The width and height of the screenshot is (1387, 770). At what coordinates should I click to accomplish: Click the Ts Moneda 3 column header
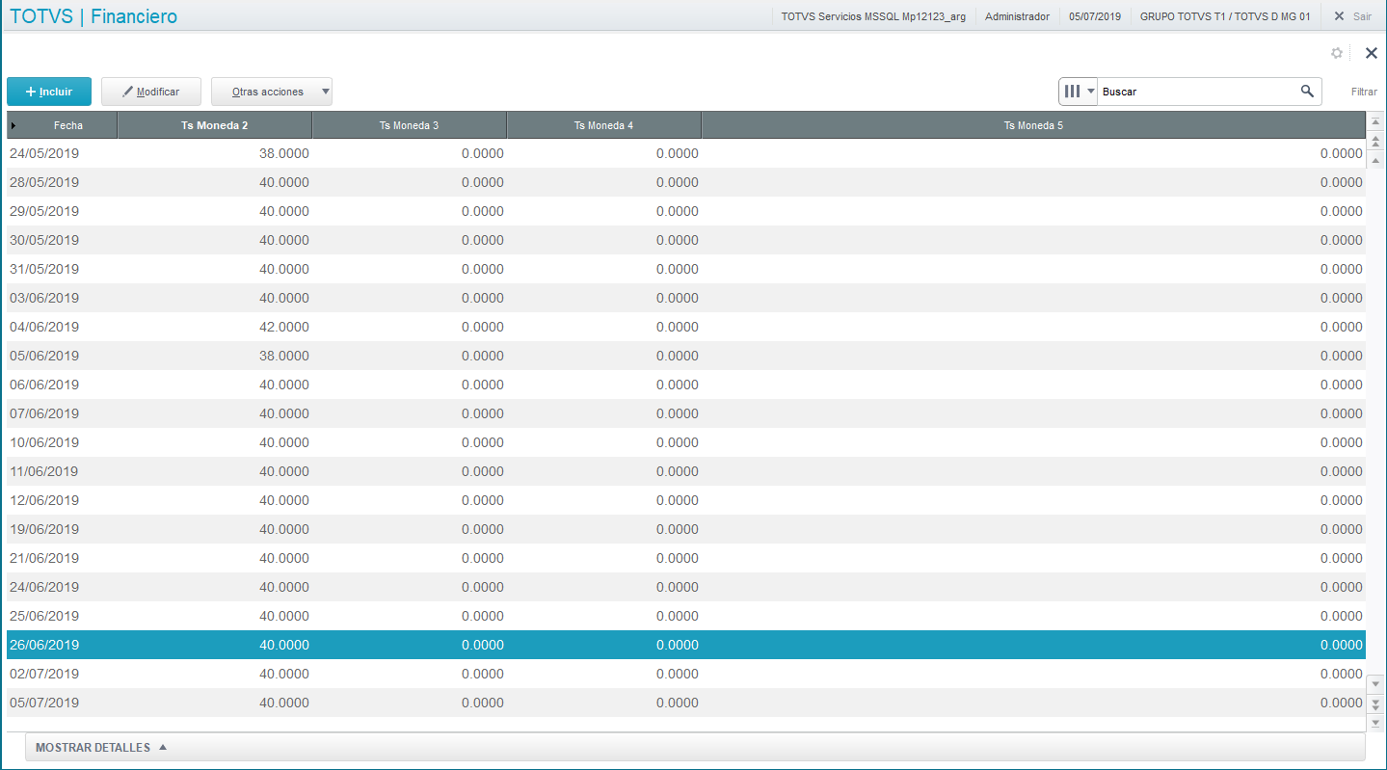(410, 125)
